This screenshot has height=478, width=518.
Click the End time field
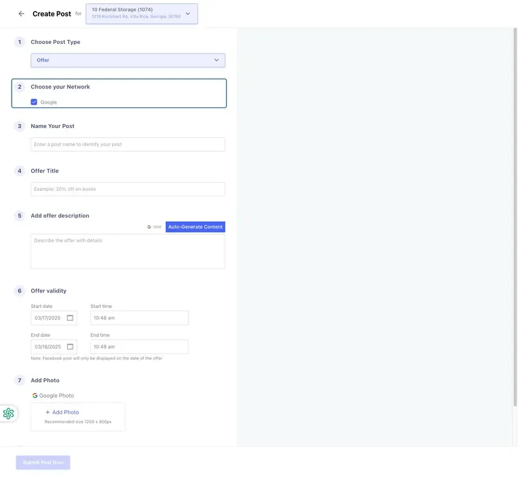[x=139, y=347]
